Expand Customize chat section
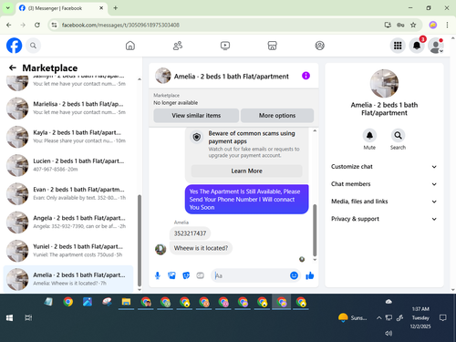456x342 pixels. [x=384, y=167]
